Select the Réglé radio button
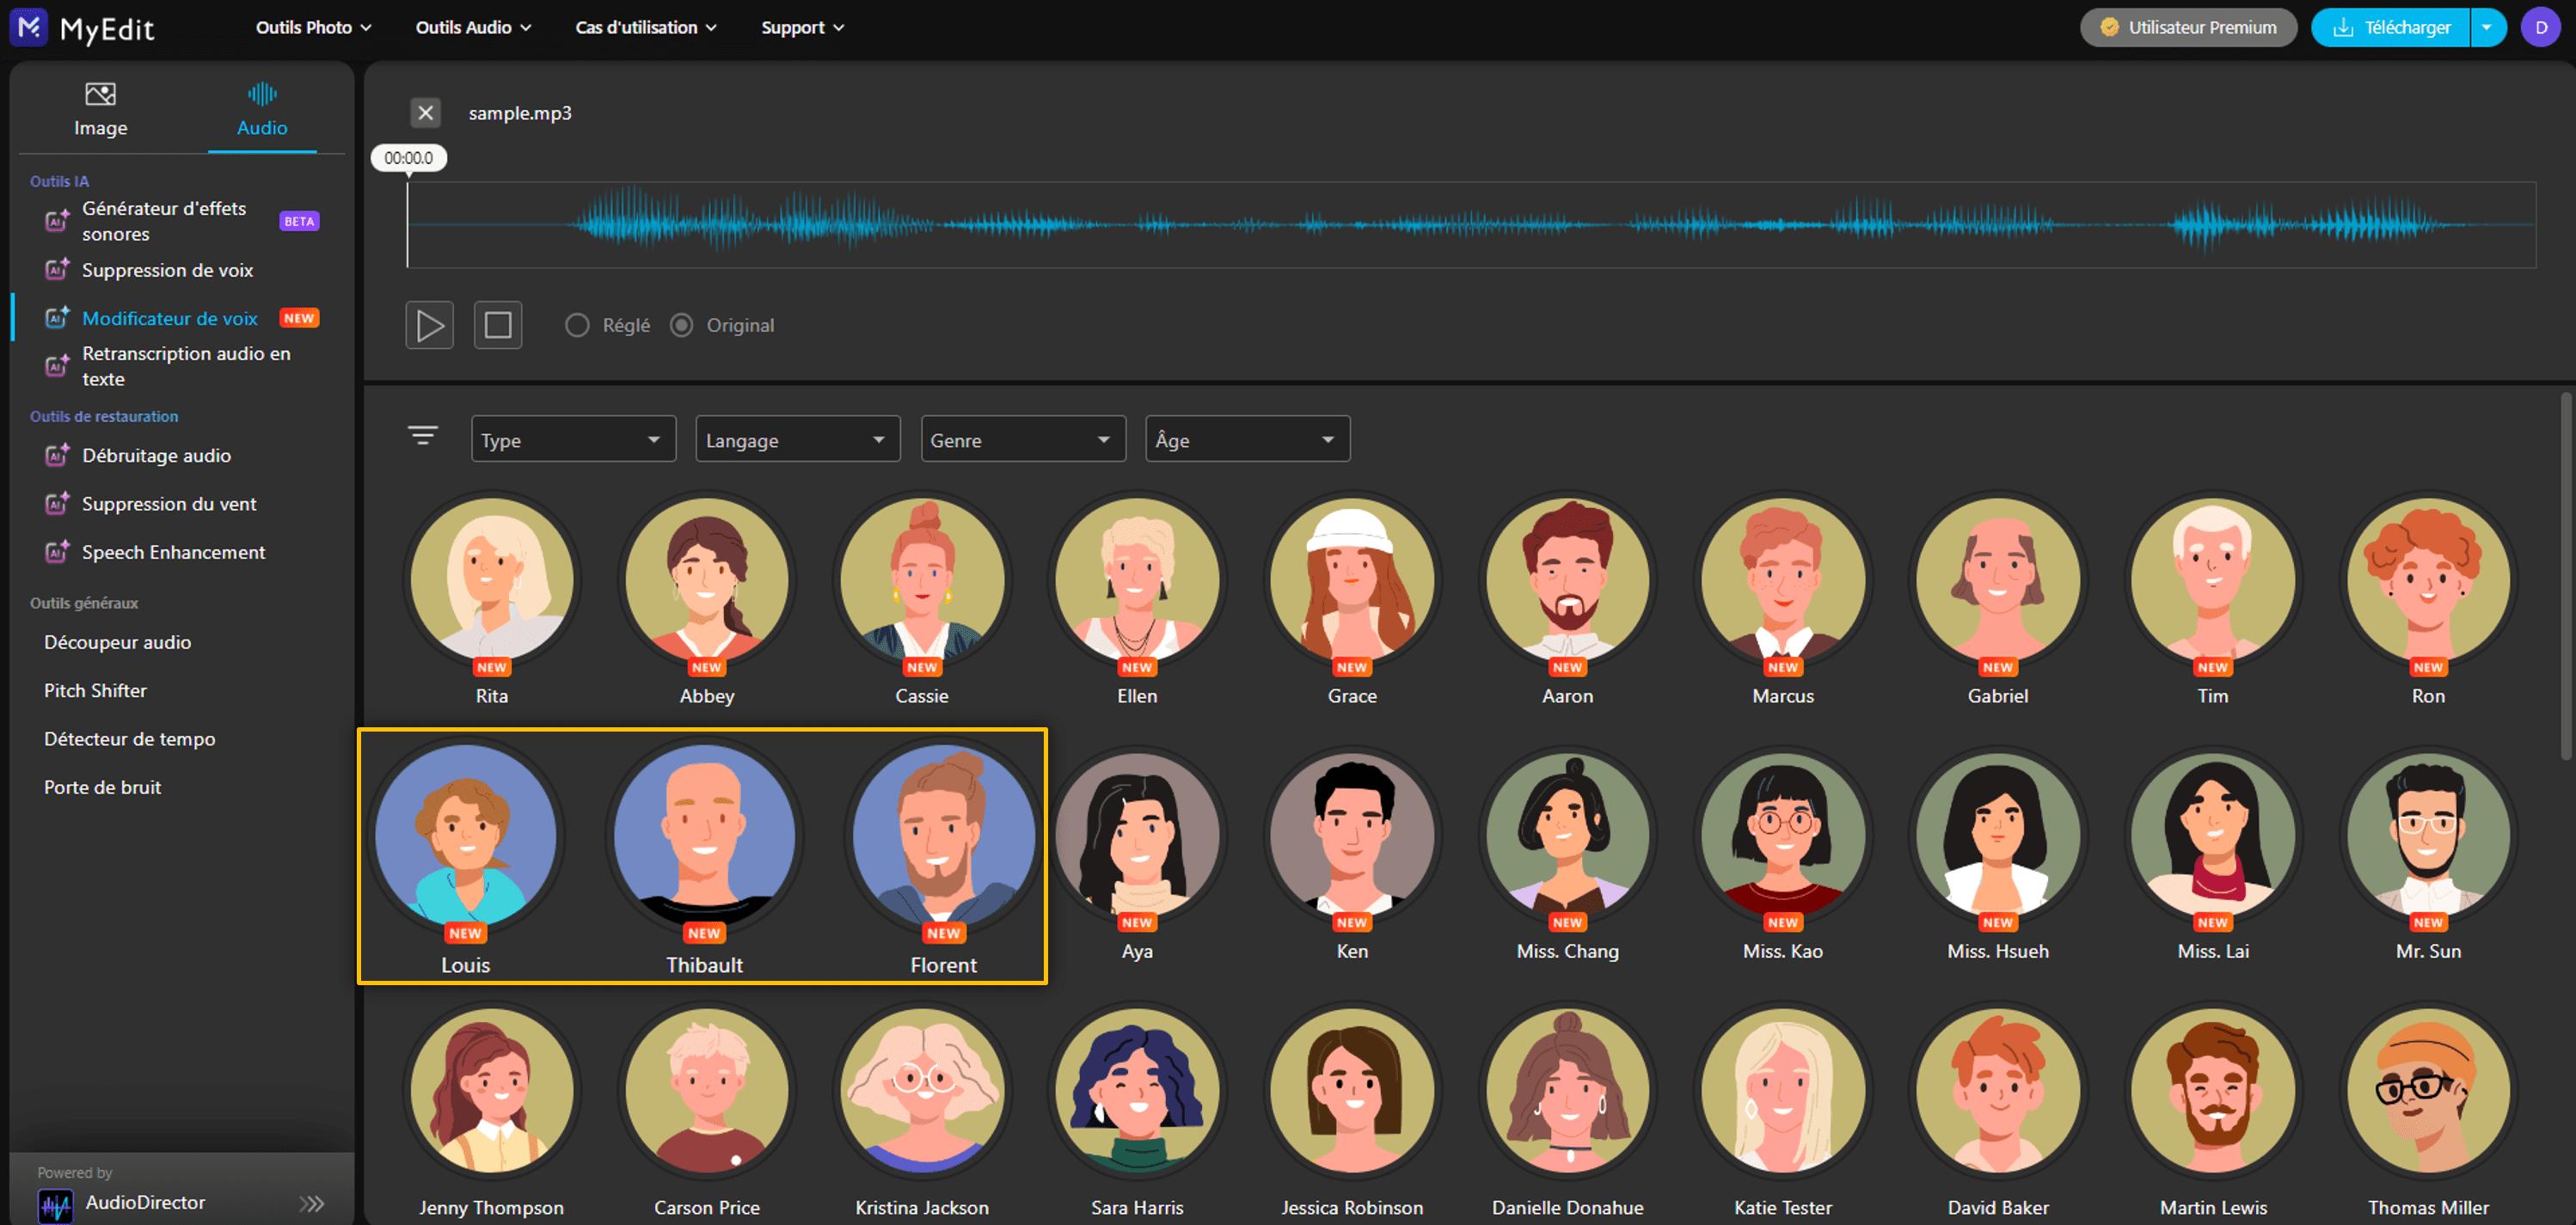Image resolution: width=2576 pixels, height=1225 pixels. 577,325
